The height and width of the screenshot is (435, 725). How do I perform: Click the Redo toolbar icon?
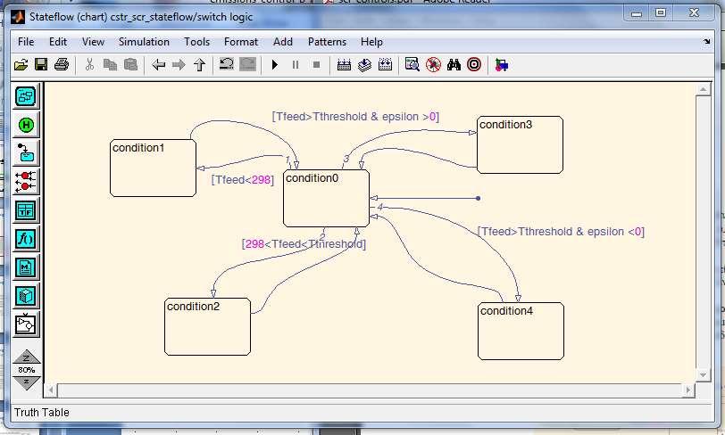tap(247, 64)
